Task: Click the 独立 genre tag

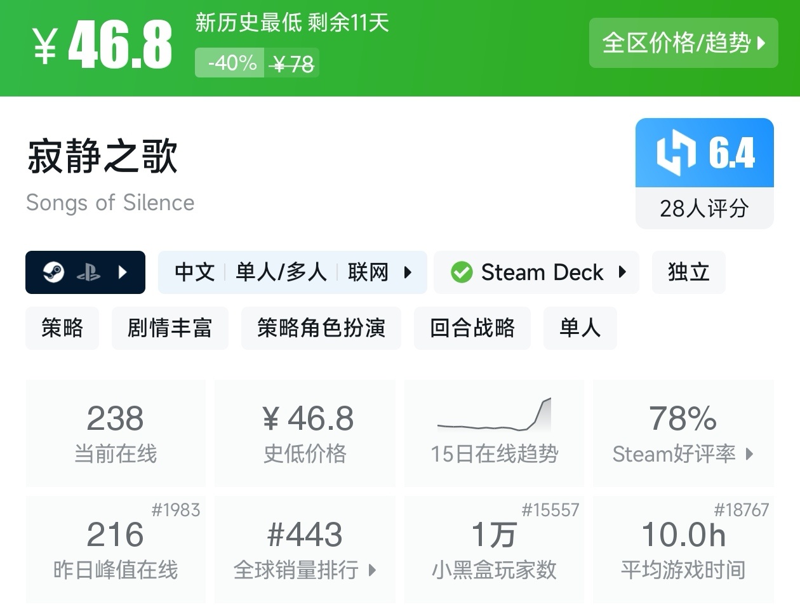Action: point(688,272)
